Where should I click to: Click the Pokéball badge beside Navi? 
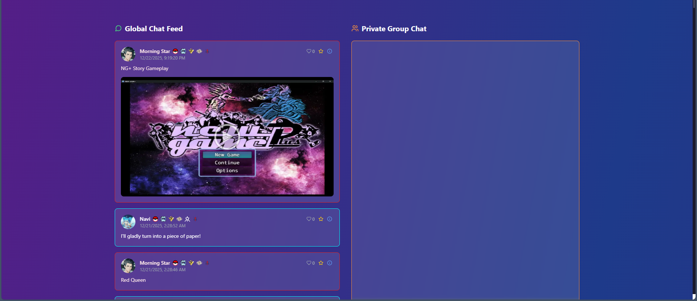[x=155, y=219]
